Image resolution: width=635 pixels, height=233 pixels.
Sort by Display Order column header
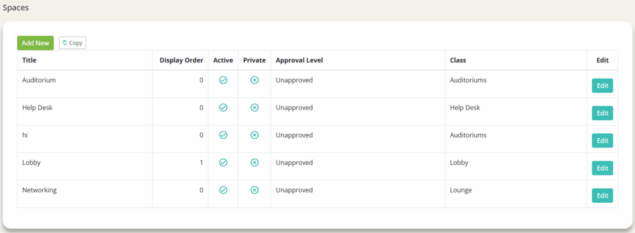point(182,60)
